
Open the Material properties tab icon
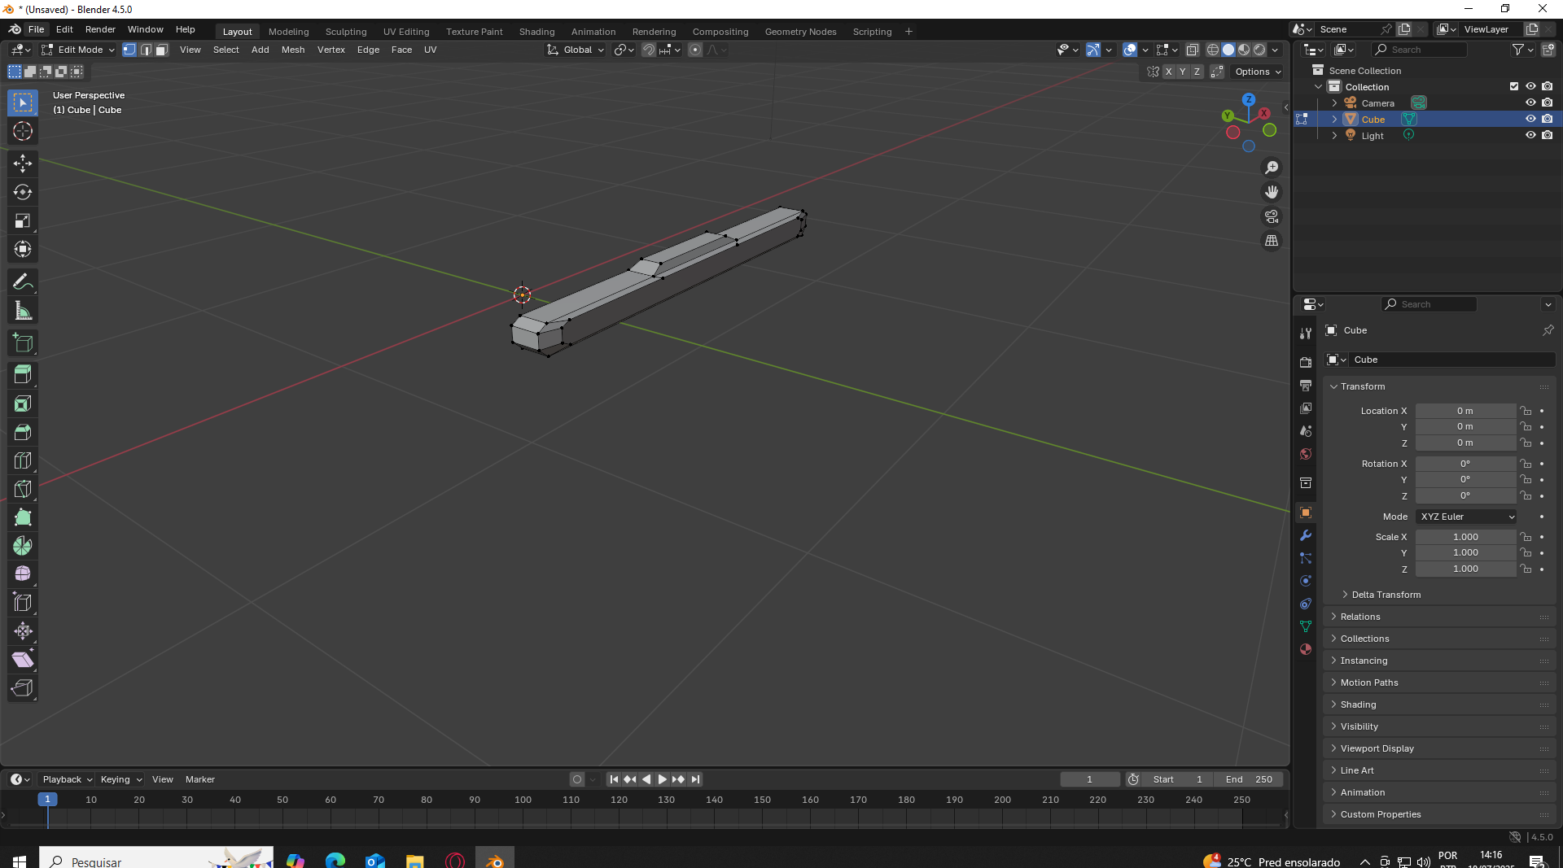(x=1306, y=649)
